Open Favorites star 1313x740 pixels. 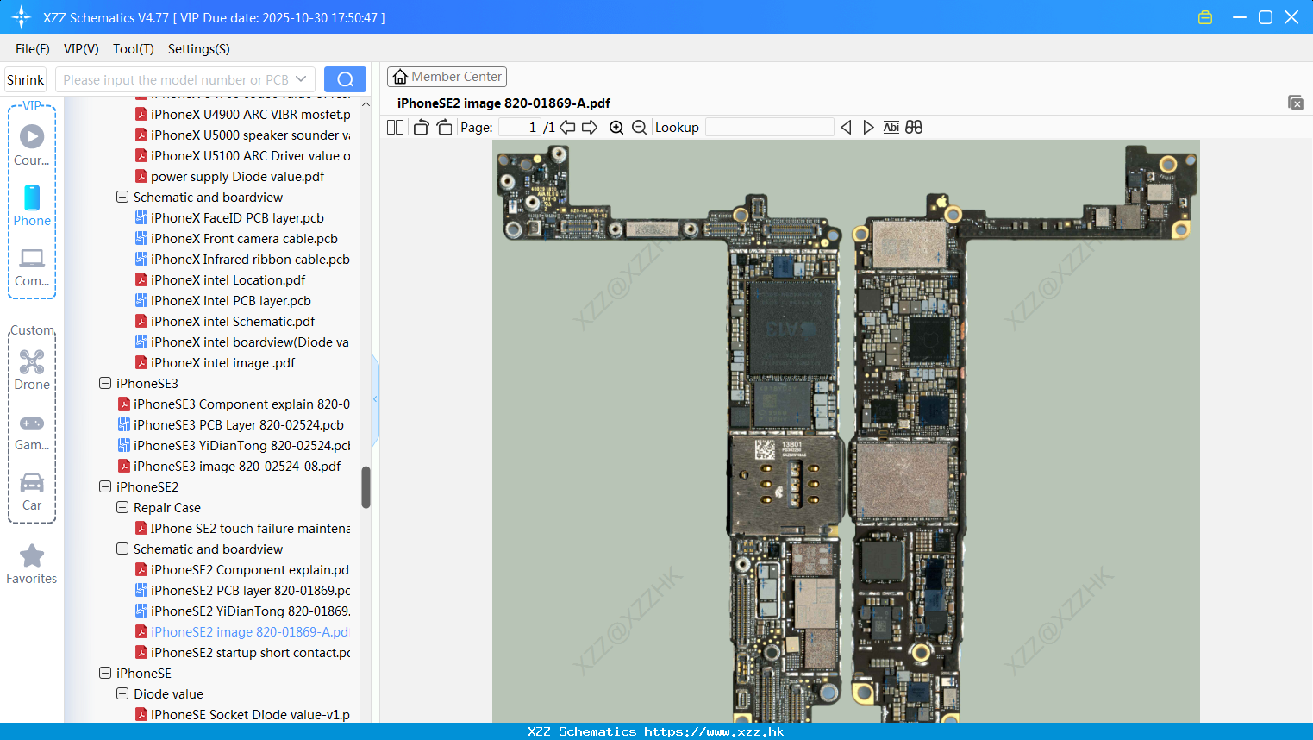pyautogui.click(x=32, y=555)
